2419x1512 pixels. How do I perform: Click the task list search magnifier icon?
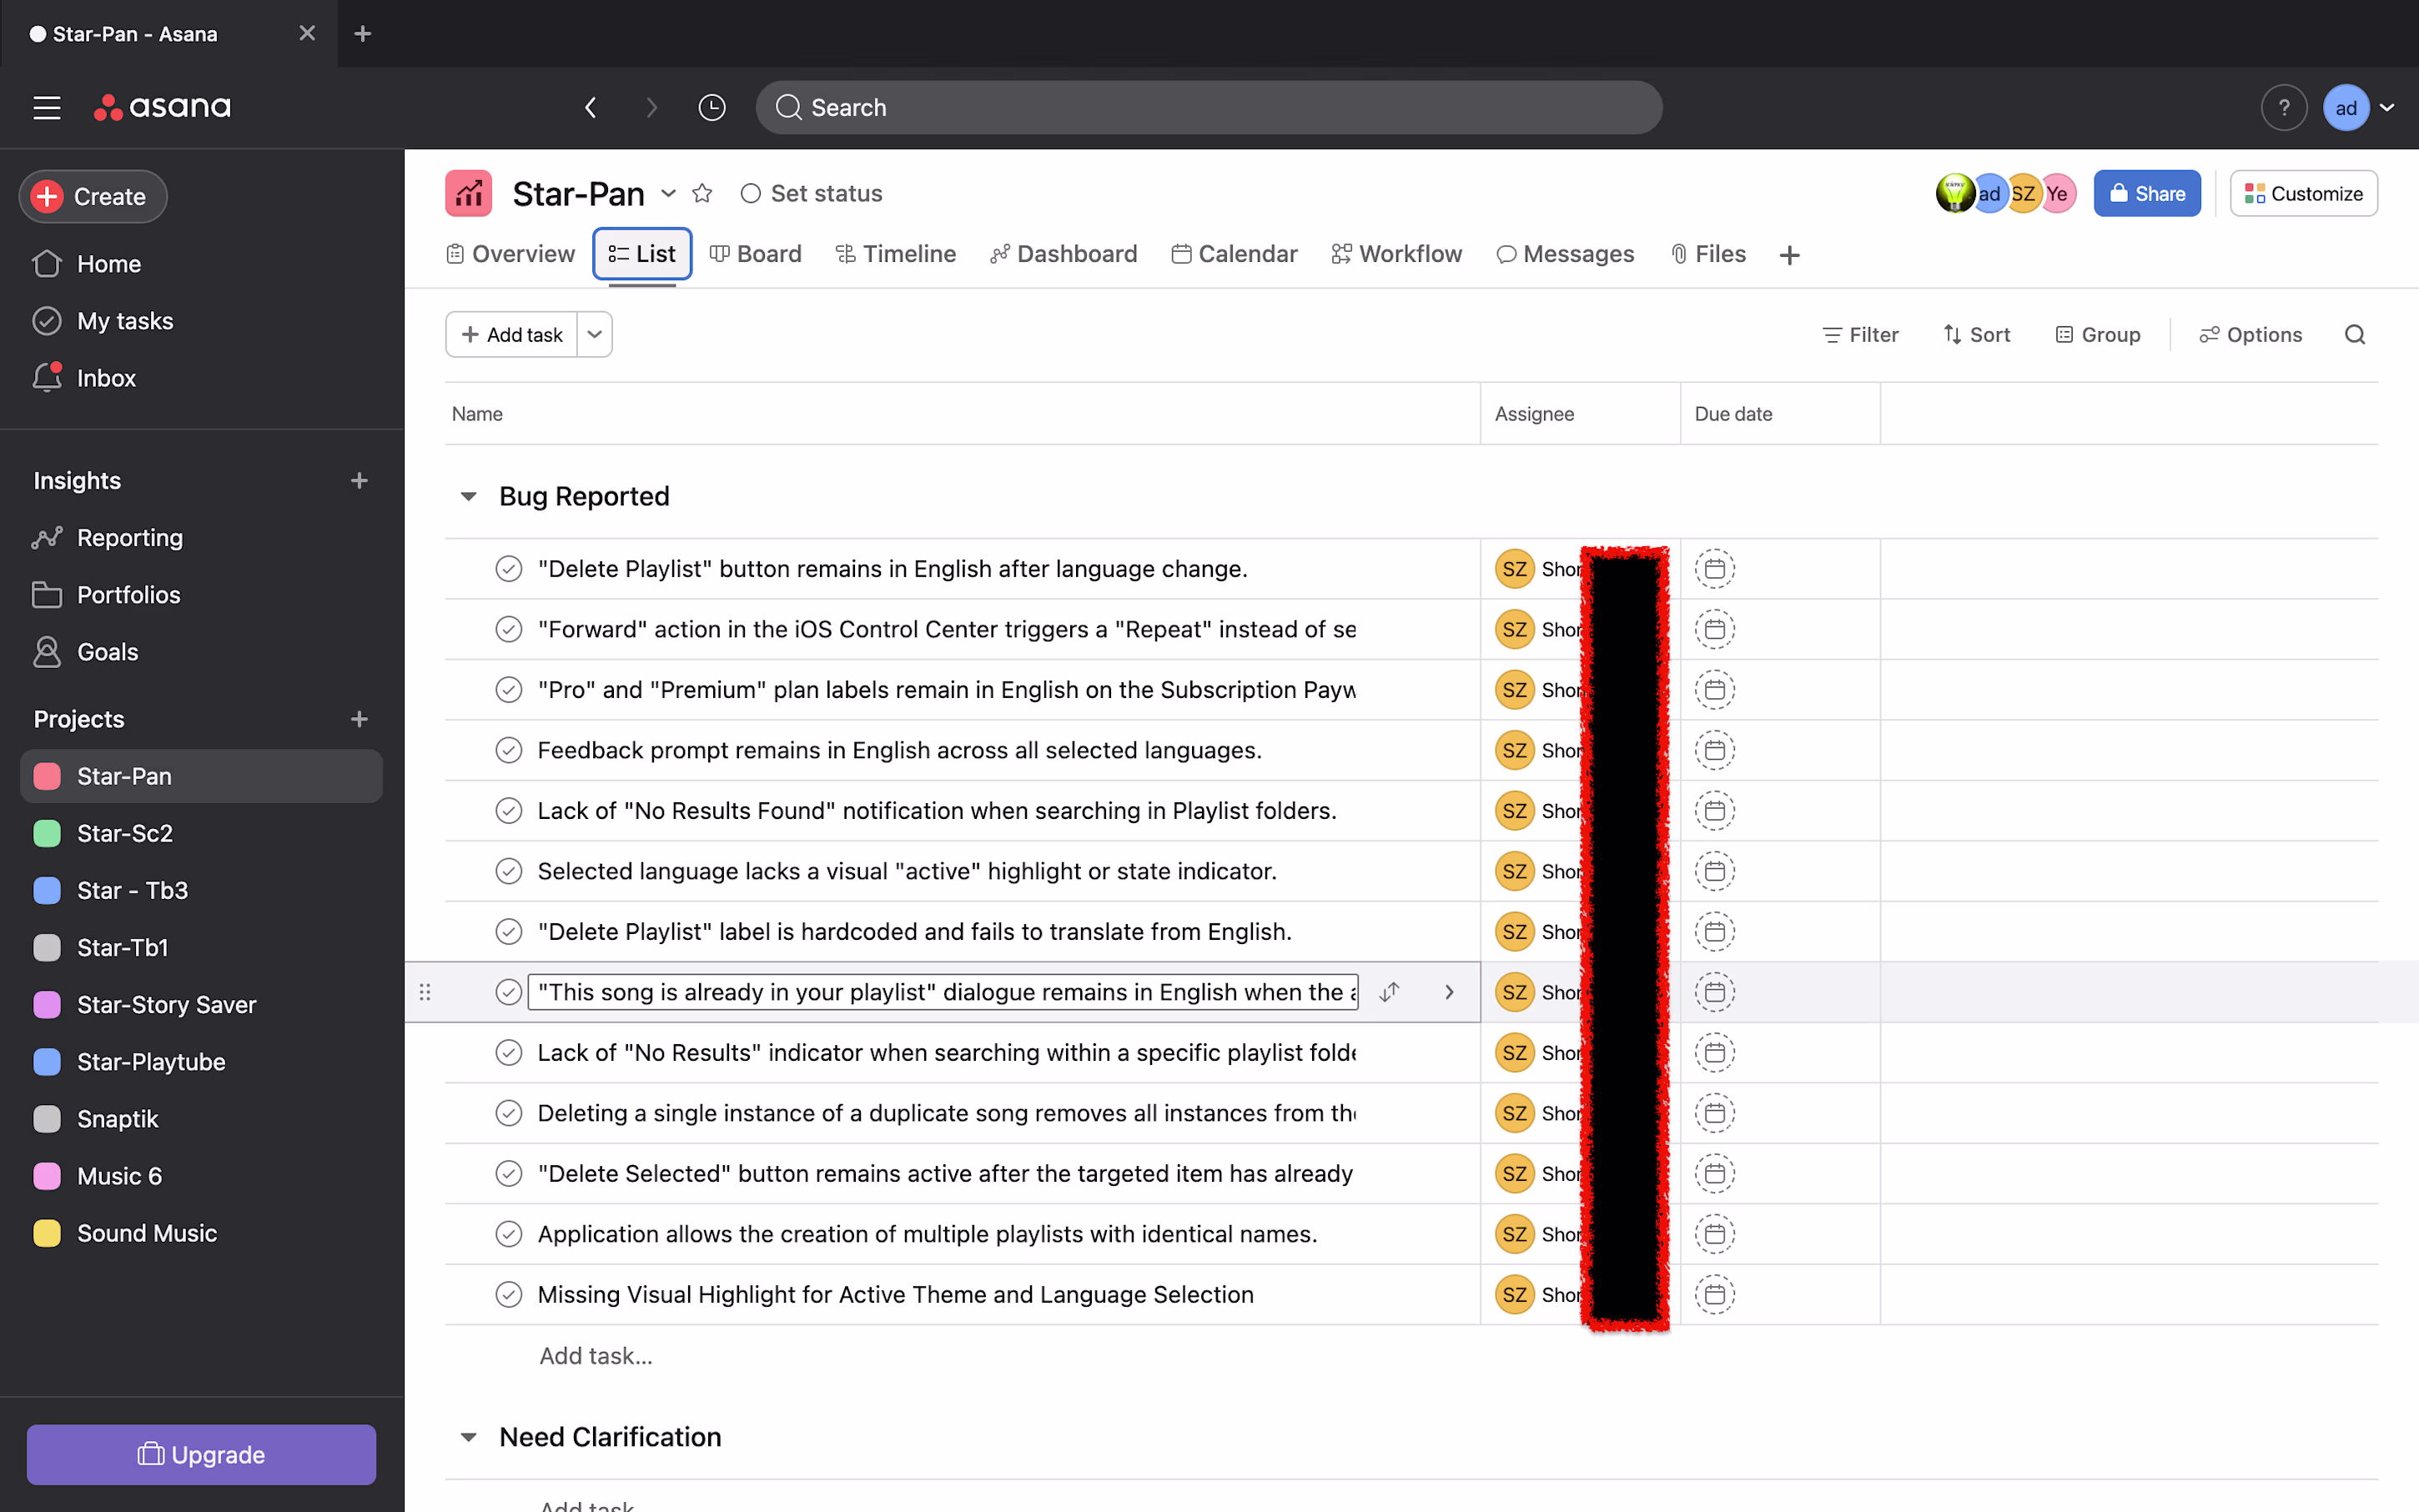[2354, 334]
